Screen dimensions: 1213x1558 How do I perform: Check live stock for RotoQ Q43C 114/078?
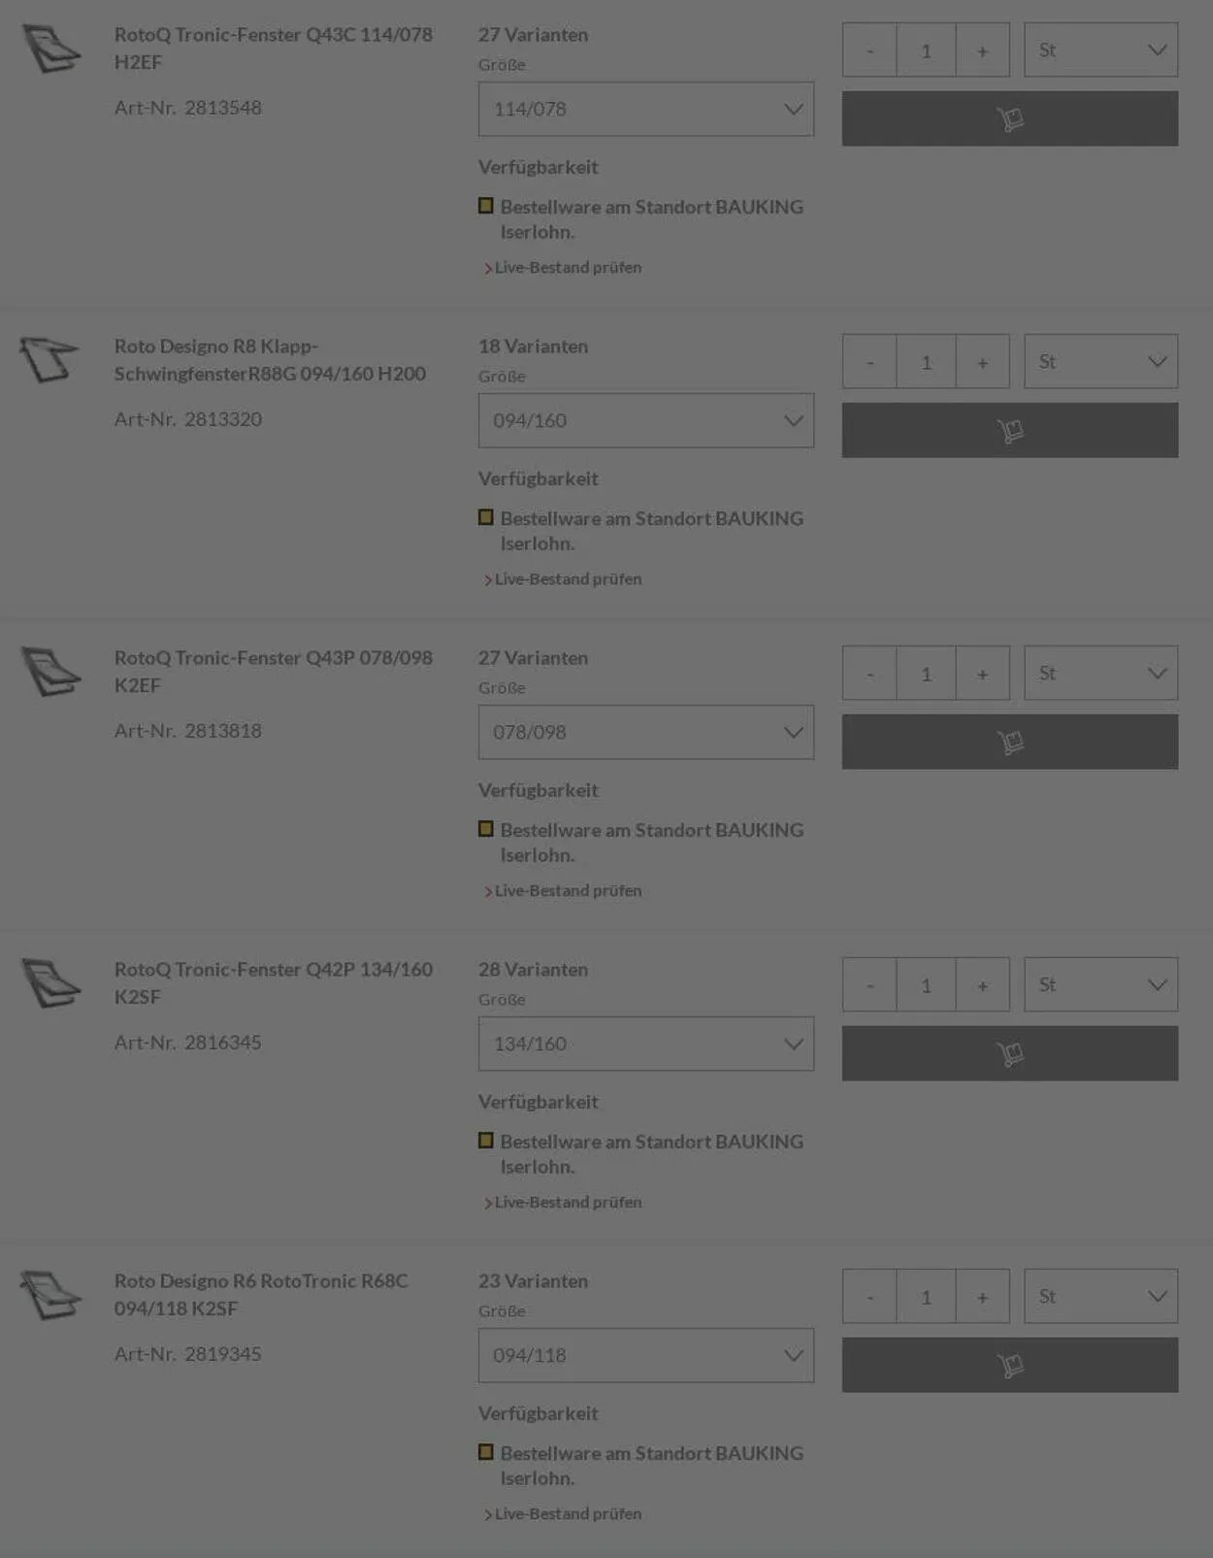[568, 267]
